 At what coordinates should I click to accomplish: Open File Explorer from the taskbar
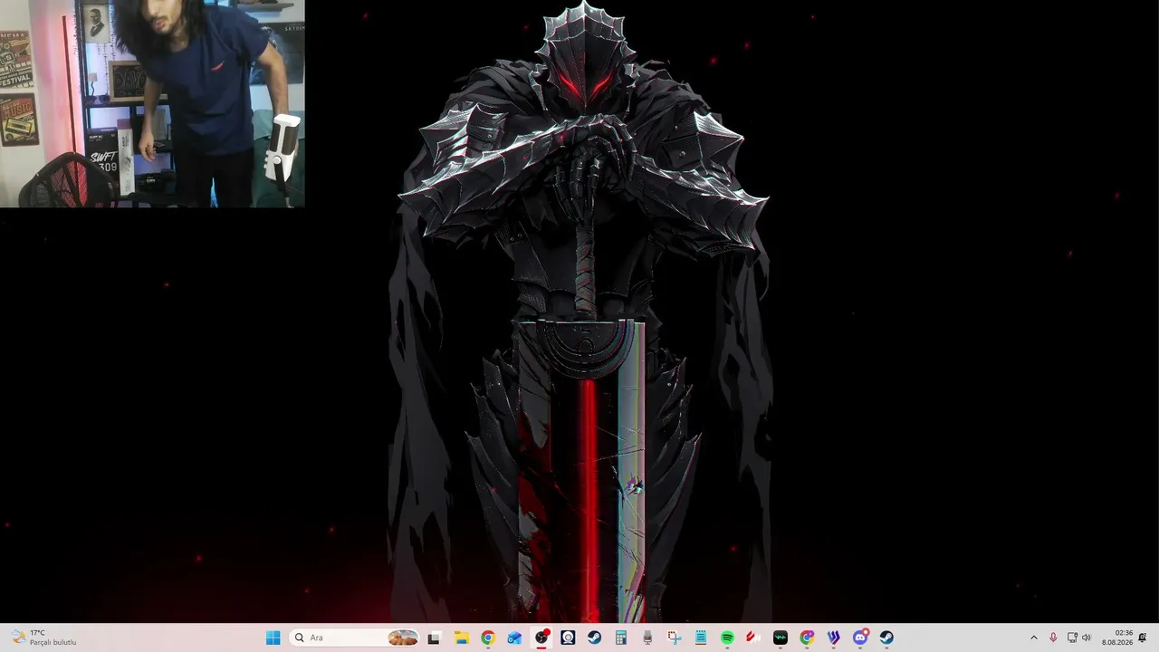coord(461,638)
